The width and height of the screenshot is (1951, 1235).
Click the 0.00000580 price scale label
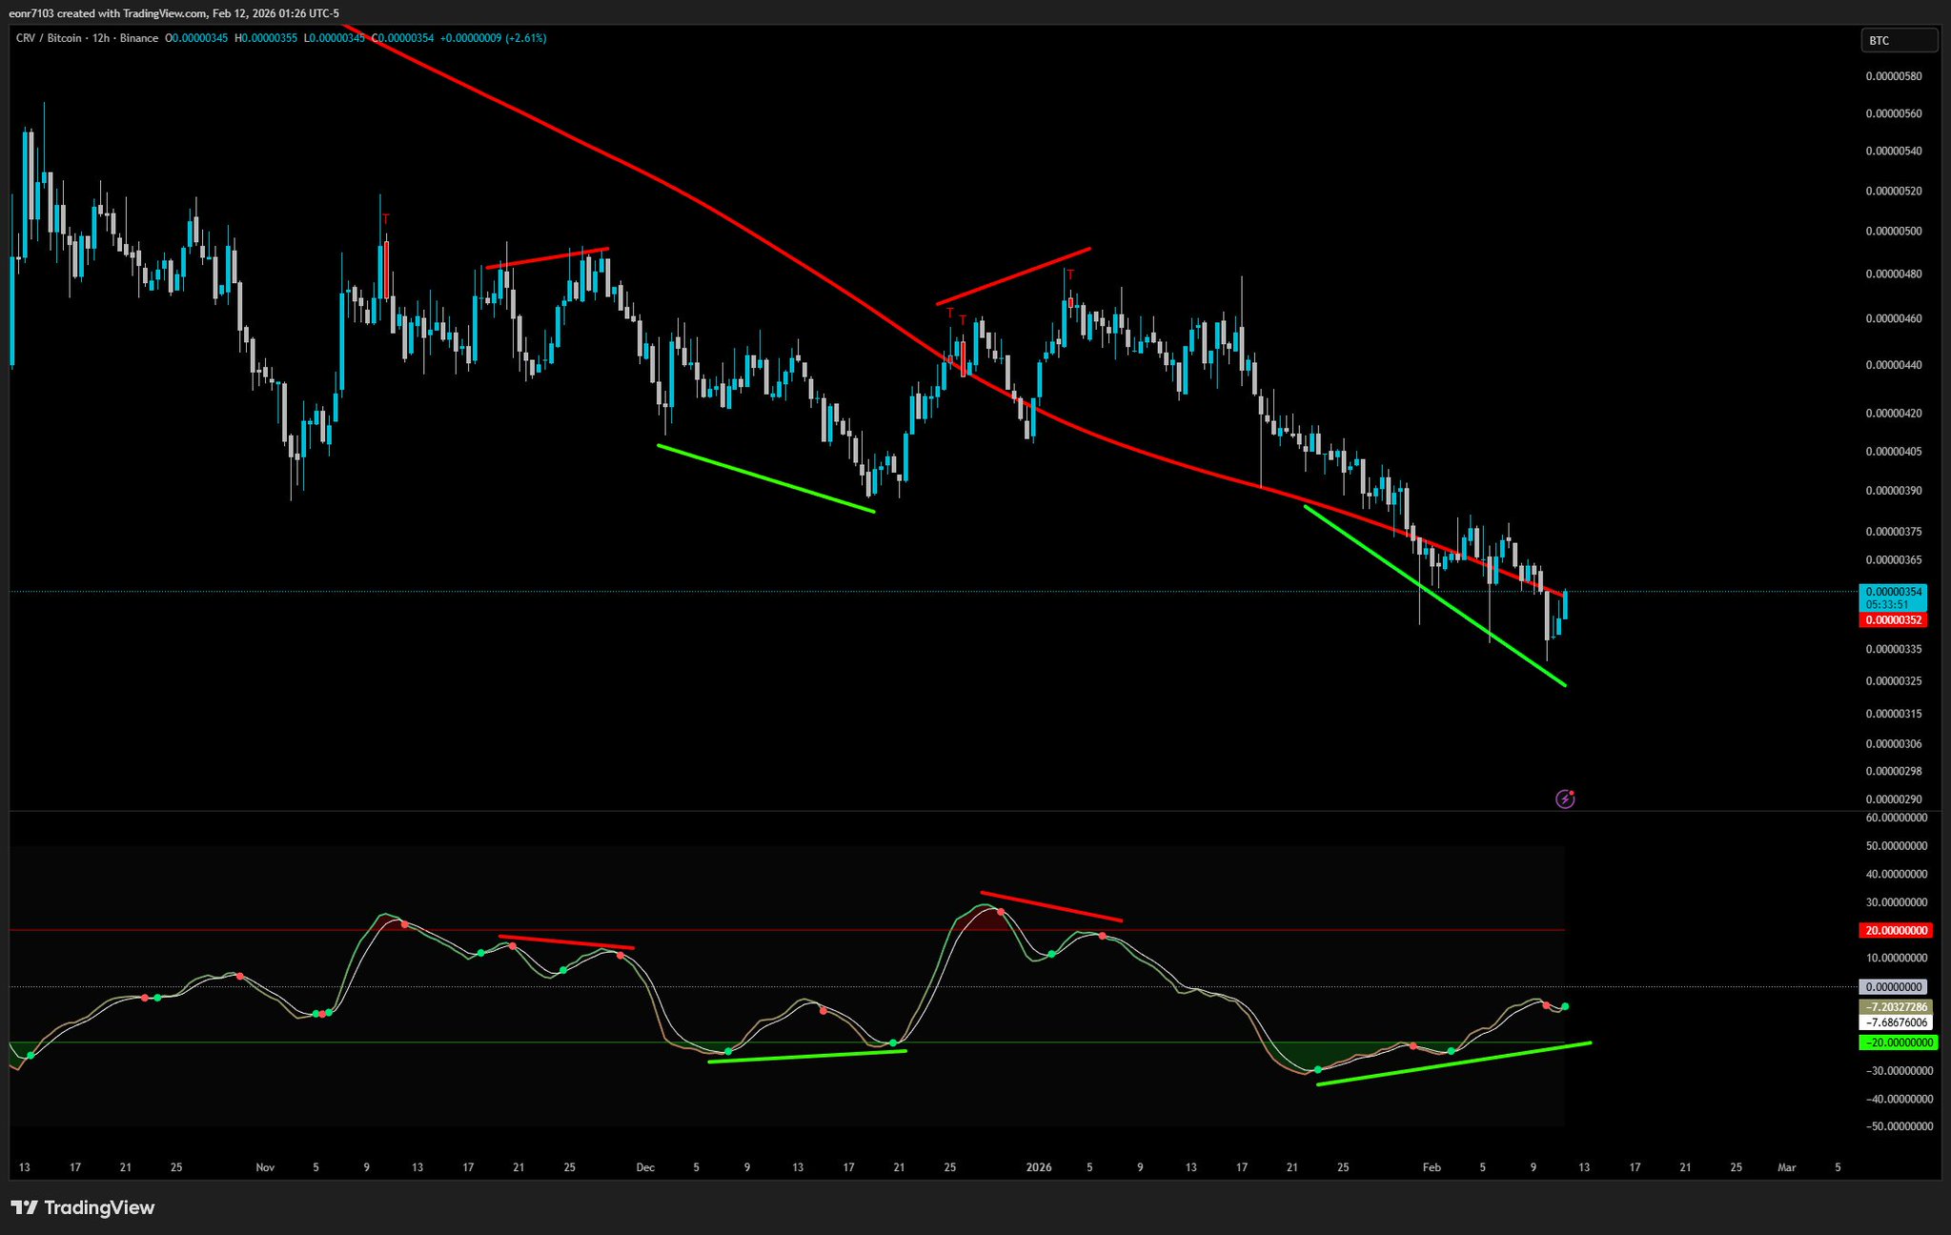tap(1893, 75)
